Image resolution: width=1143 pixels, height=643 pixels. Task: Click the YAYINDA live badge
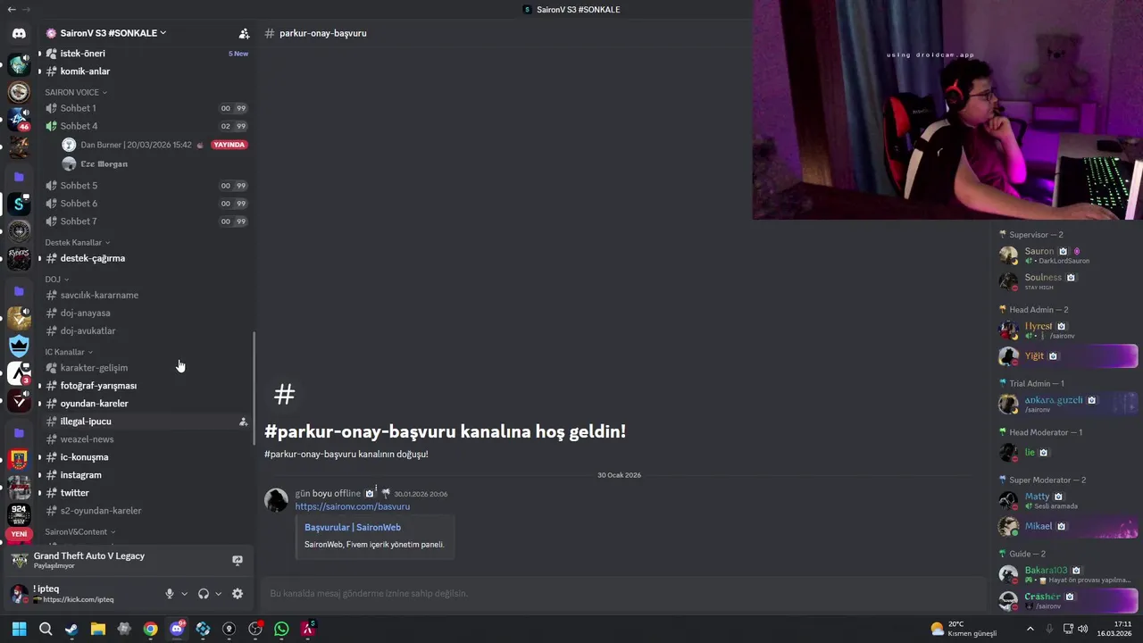(229, 145)
